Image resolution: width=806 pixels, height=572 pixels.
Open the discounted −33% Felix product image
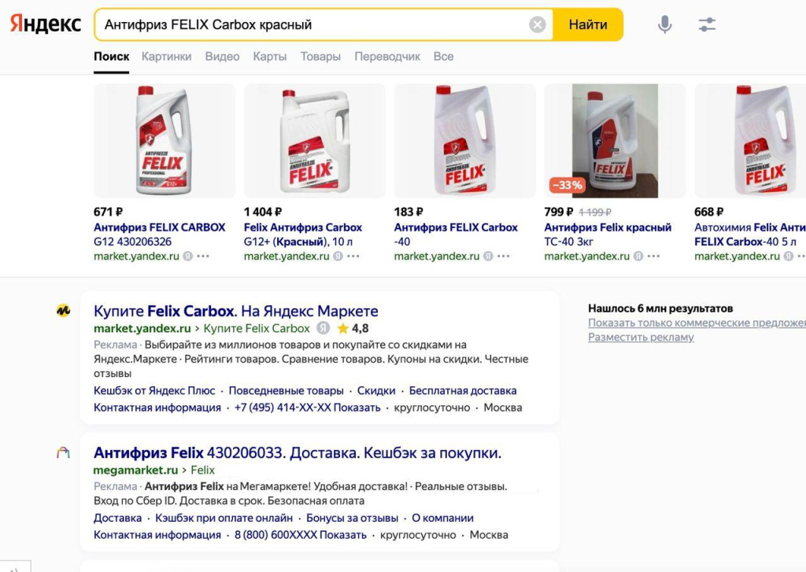tap(615, 141)
